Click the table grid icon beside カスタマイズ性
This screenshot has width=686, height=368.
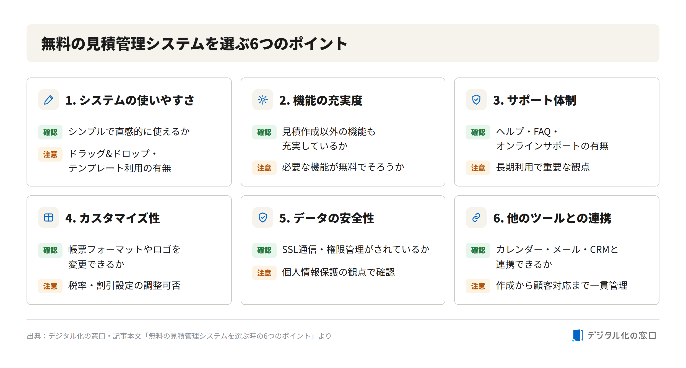(49, 217)
